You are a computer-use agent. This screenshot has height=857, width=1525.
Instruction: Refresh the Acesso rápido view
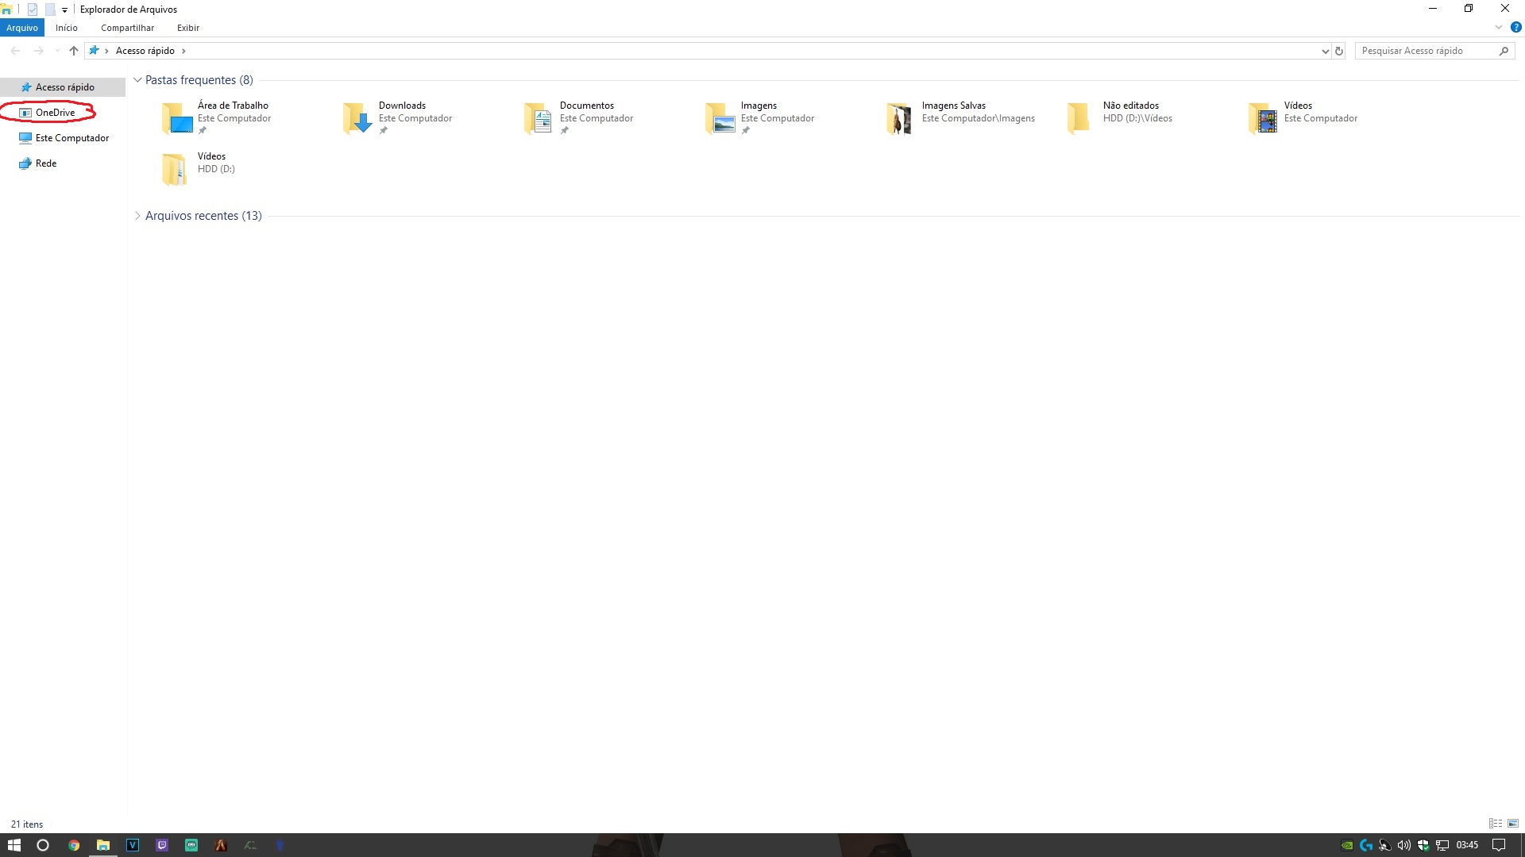pos(1339,51)
